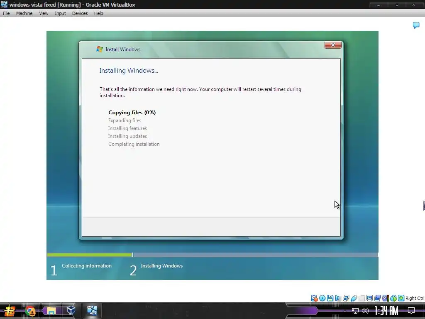Image resolution: width=425 pixels, height=319 pixels.
Task: Click the Install Windows logo icon
Action: point(100,49)
